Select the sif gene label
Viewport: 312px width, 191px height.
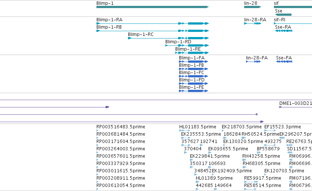[276, 3]
